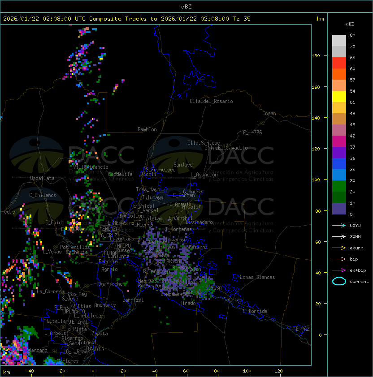Viewport: 373px width, 377px height.
Task: Click the 'La_Carrera' map label
Action: coord(50,291)
